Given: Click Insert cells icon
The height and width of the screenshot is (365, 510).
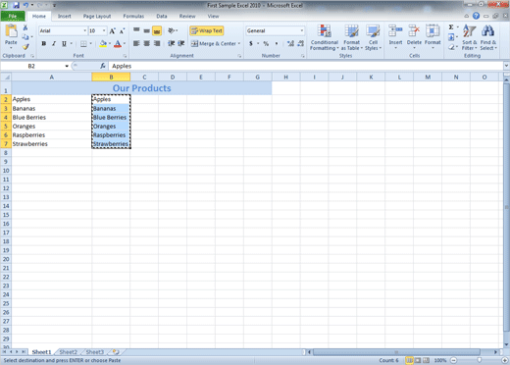Looking at the screenshot, I should click(395, 31).
